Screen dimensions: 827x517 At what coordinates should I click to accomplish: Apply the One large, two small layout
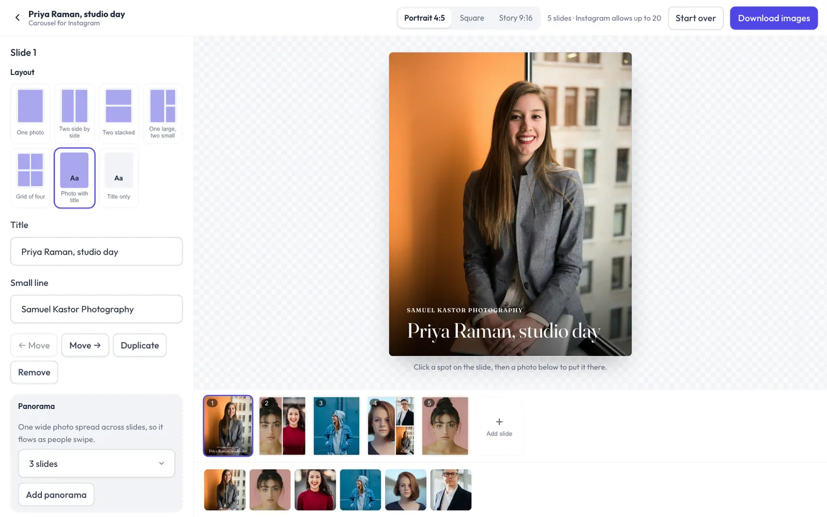click(162, 113)
